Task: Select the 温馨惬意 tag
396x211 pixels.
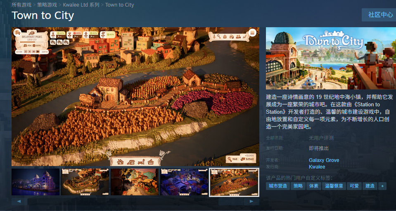Action: (334, 186)
